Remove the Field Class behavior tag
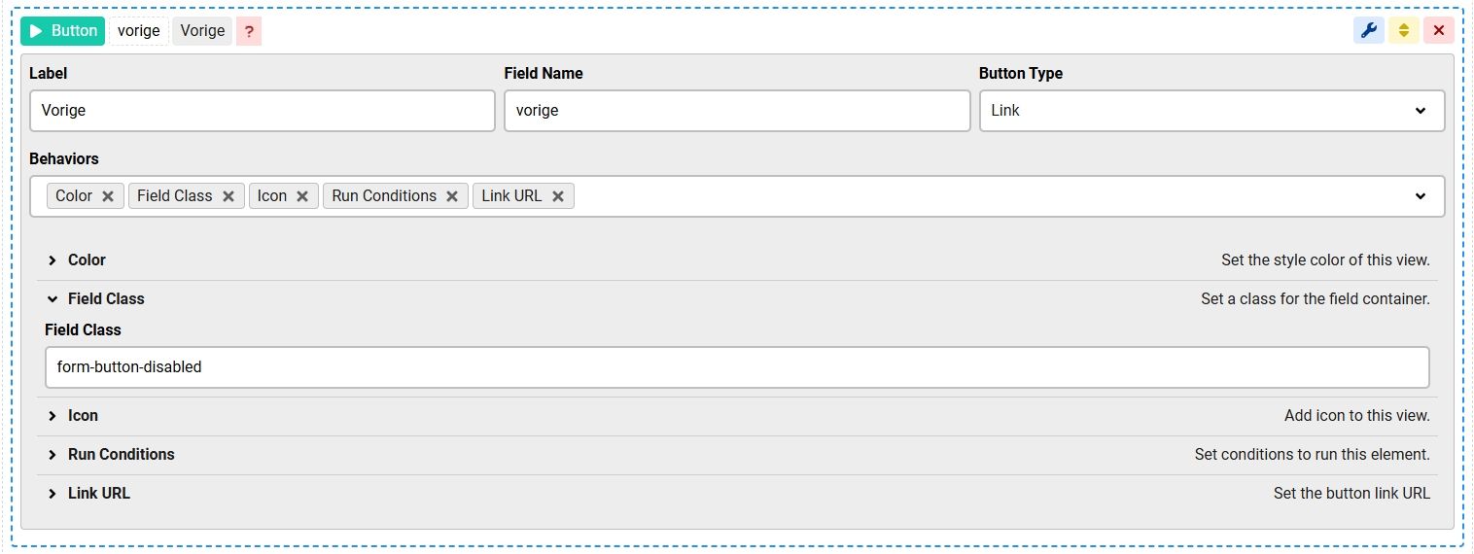The width and height of the screenshot is (1474, 554). pyautogui.click(x=228, y=196)
